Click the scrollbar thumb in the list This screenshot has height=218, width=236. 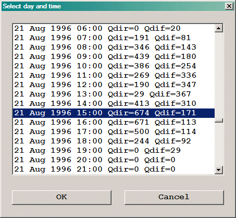click(x=219, y=120)
